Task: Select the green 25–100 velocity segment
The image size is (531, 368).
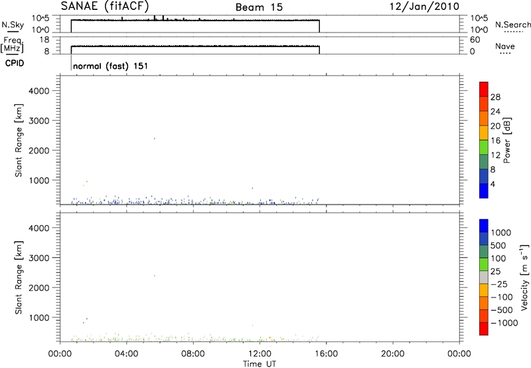Action: (x=484, y=264)
